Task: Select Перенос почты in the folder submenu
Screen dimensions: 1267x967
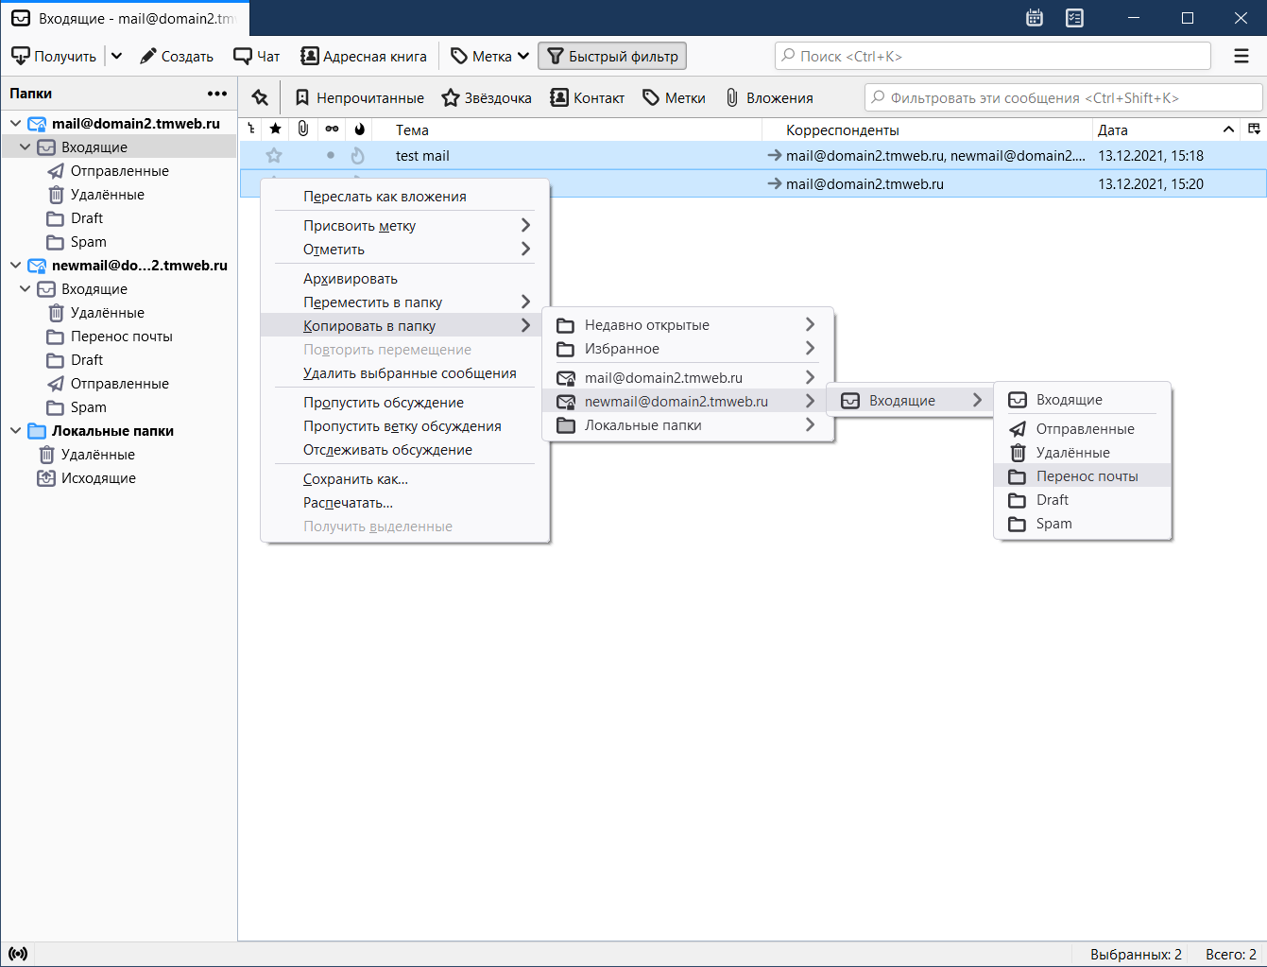Action: [x=1087, y=476]
